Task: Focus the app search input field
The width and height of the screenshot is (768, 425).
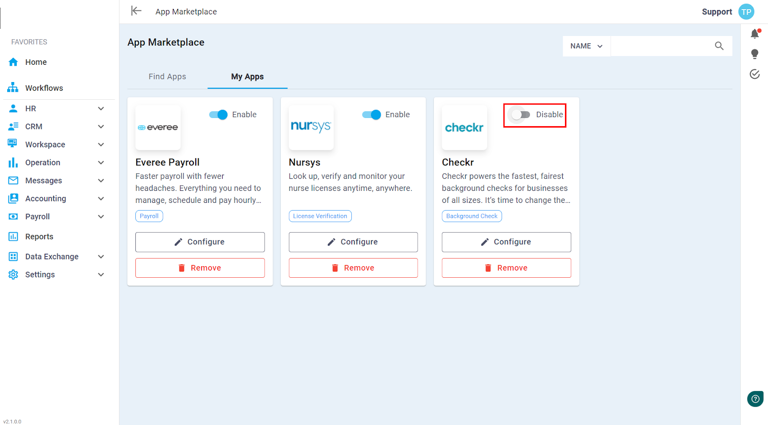Action: click(661, 46)
